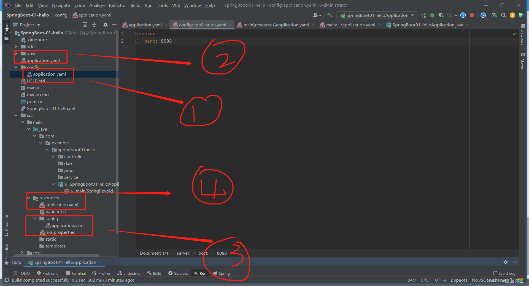Click UTF-8 encoding in status bar
The image size is (529, 286).
click(x=441, y=280)
